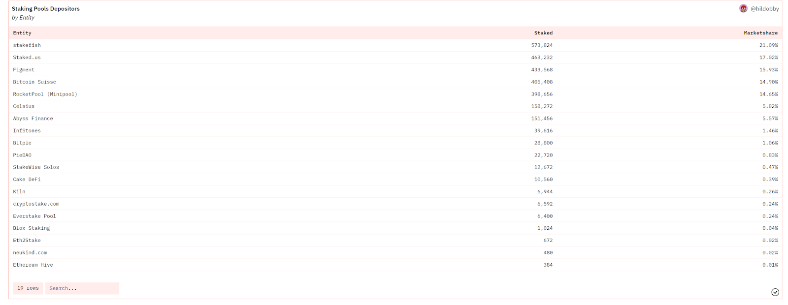Select the cryptostake.com entity cell
The image size is (788, 305).
[x=36, y=204]
